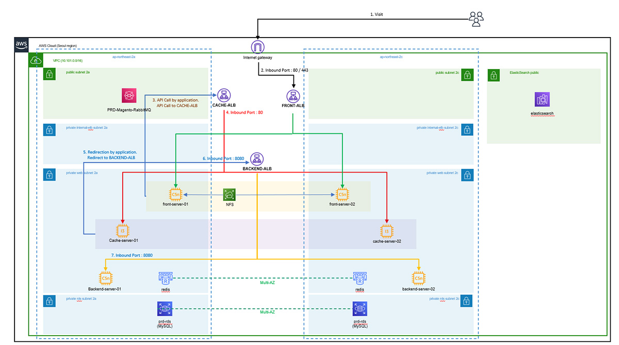619x345 pixels.
Task: Select the NFS file system icon
Action: (x=230, y=195)
